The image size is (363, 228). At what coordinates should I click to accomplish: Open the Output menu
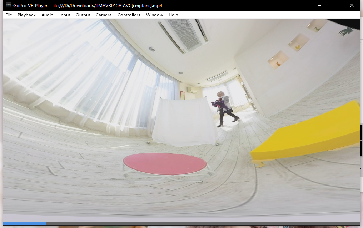coord(83,15)
